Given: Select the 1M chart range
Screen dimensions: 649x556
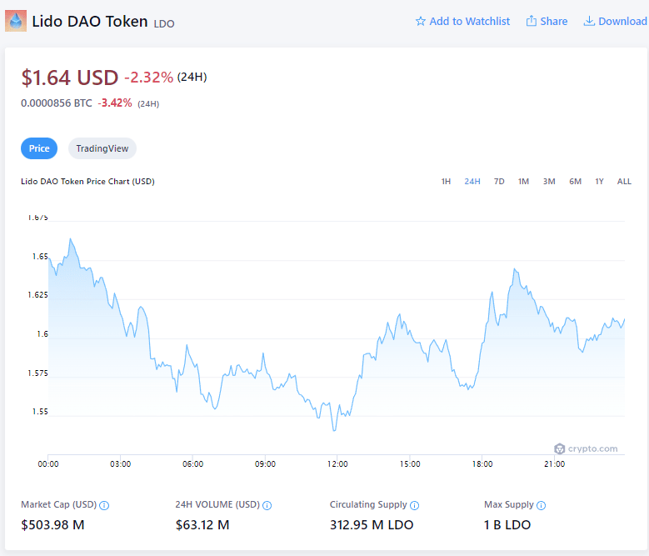Looking at the screenshot, I should pos(523,182).
